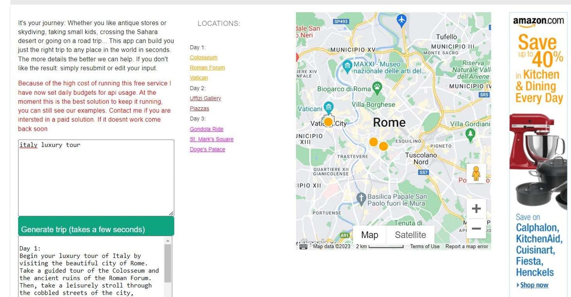Click Shop now in Amazon ad

click(534, 285)
